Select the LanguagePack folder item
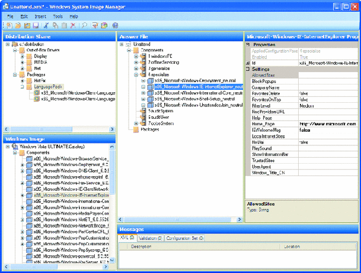 click(x=48, y=87)
